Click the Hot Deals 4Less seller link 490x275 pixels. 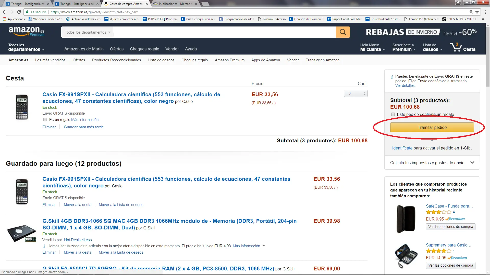pos(78,240)
